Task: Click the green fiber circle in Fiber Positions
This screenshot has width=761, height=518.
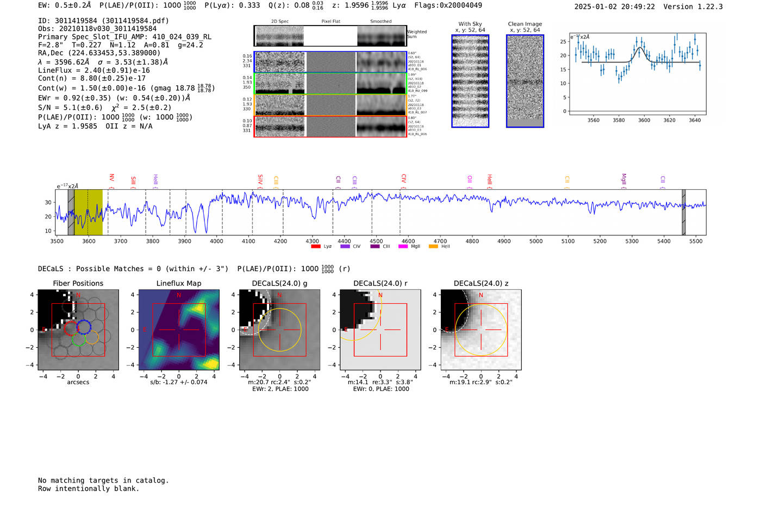Action: (79, 339)
